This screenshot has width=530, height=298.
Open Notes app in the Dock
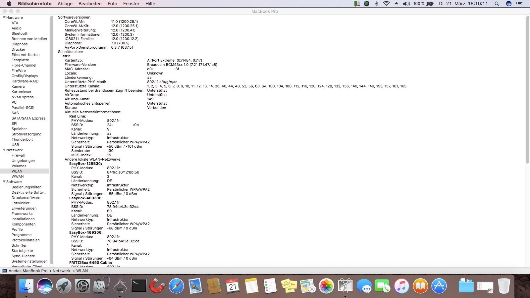click(251, 285)
